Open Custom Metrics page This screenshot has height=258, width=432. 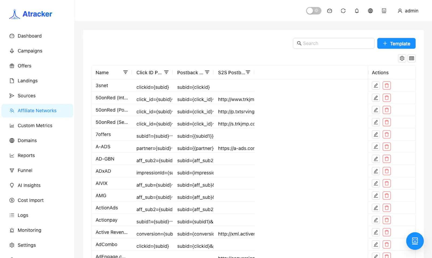click(37, 126)
